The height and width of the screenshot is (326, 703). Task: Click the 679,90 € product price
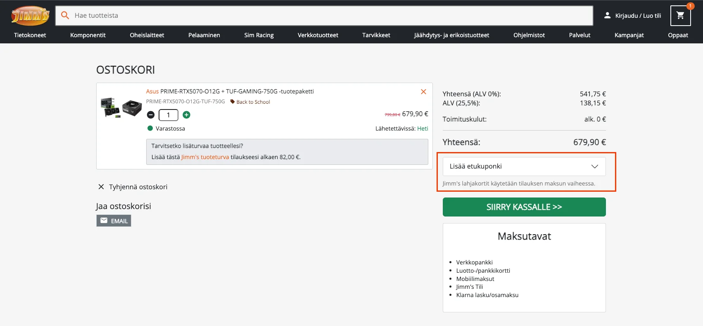click(415, 114)
